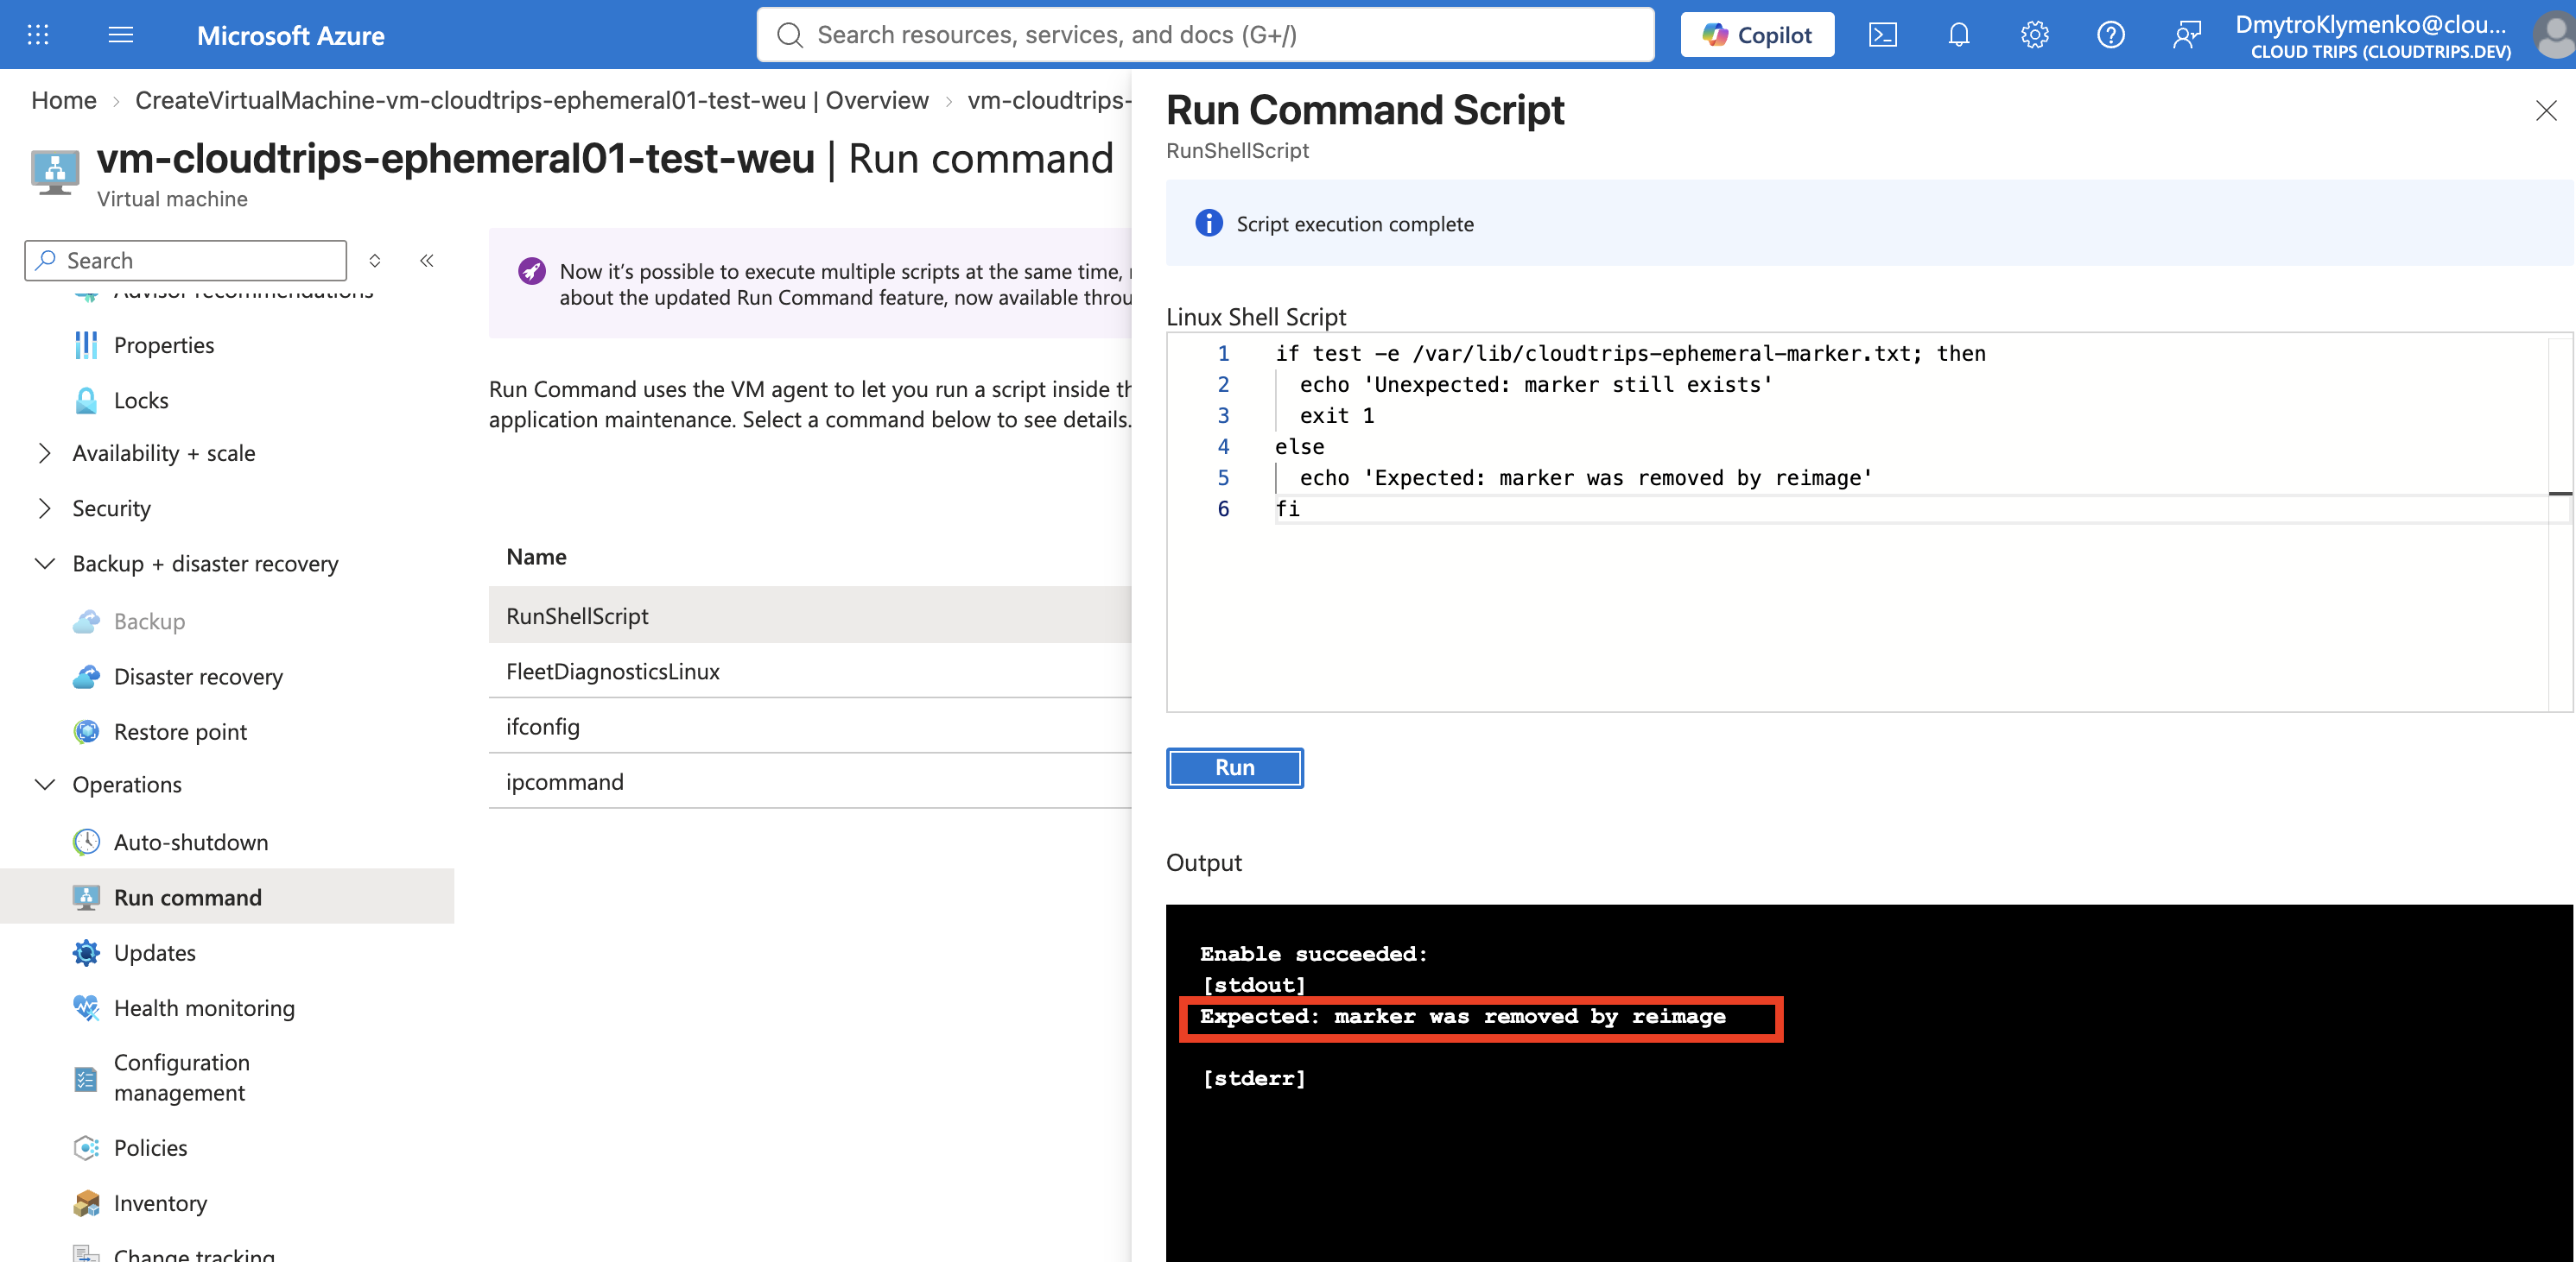Click the Microsoft Azure logo text
The height and width of the screenshot is (1262, 2576).
click(290, 35)
